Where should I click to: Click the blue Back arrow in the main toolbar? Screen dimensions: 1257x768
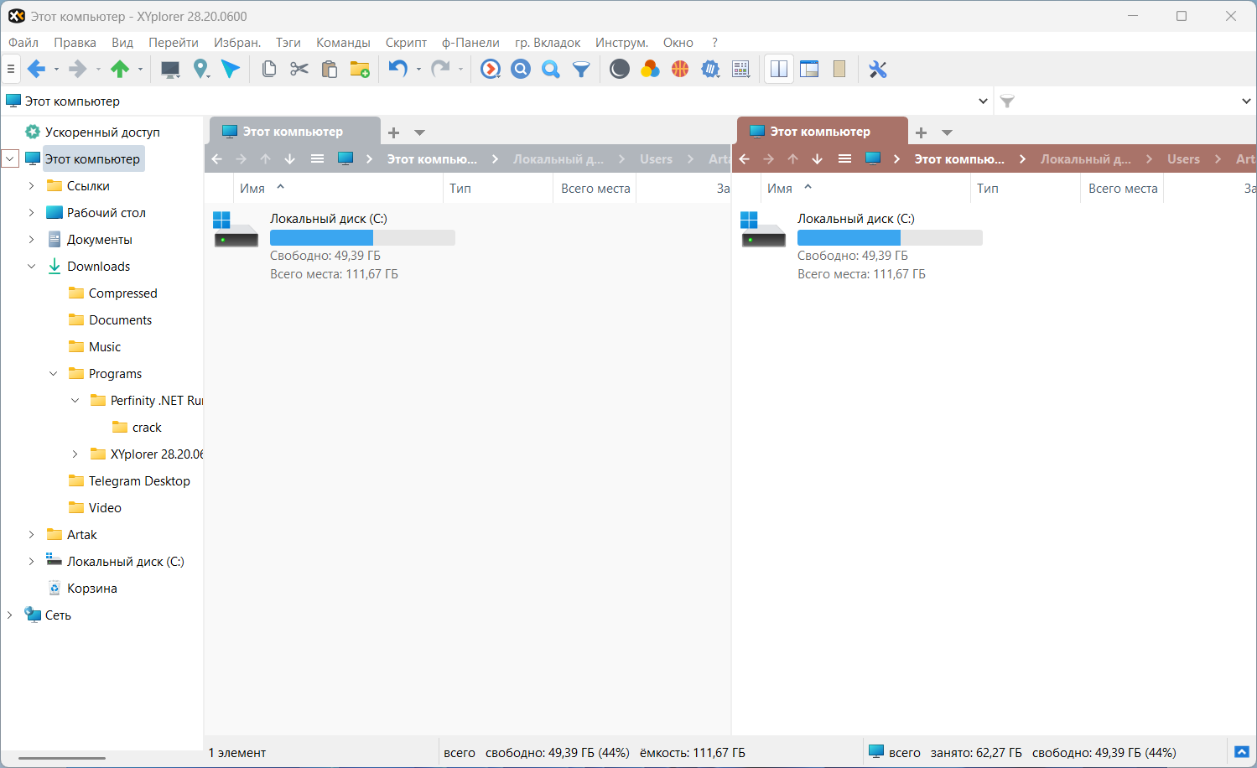point(36,70)
